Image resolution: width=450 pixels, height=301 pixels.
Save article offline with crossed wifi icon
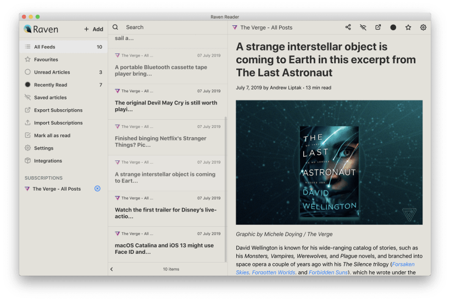[x=363, y=27]
